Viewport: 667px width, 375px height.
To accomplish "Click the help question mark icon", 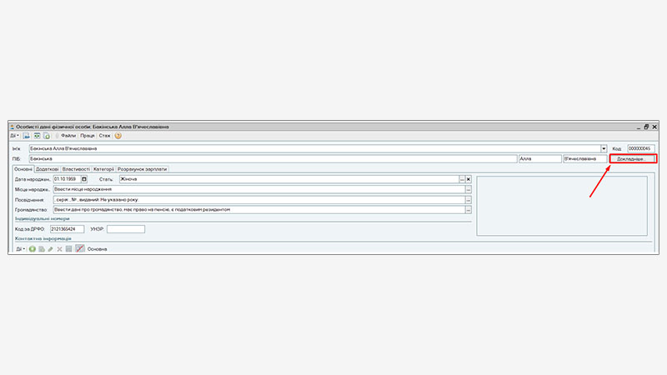I will (x=118, y=136).
